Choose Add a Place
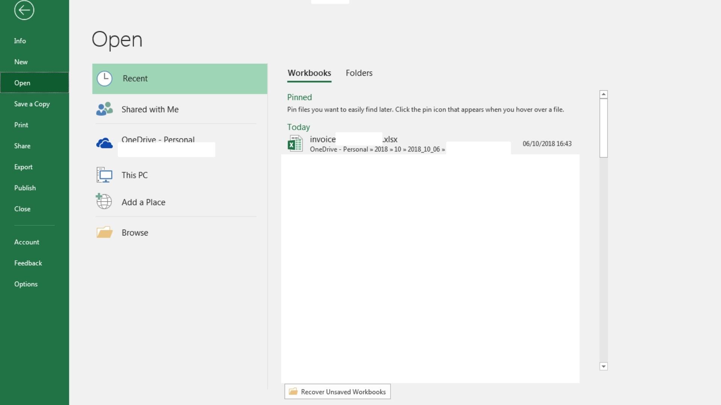 [x=180, y=202]
